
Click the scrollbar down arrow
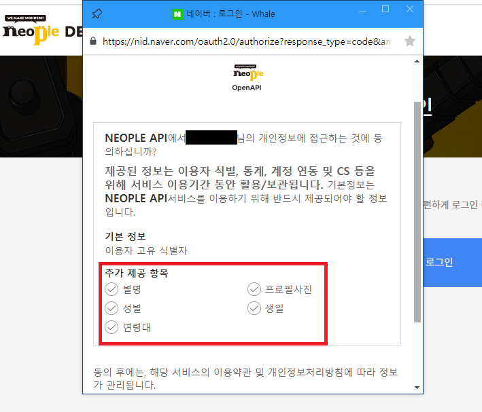417,388
